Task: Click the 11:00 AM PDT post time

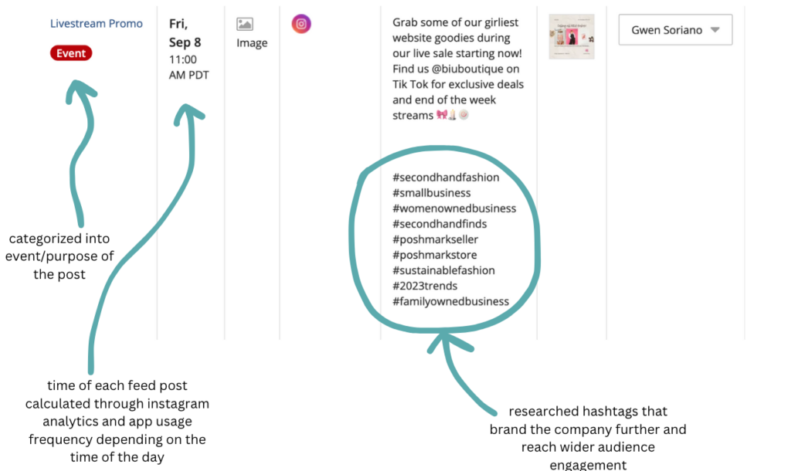Action: click(188, 67)
